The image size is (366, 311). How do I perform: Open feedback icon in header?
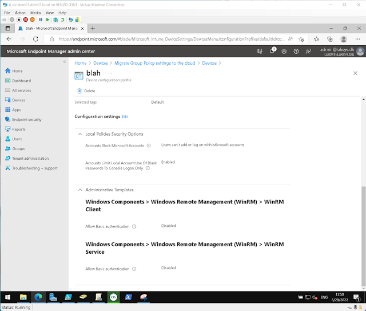click(308, 51)
